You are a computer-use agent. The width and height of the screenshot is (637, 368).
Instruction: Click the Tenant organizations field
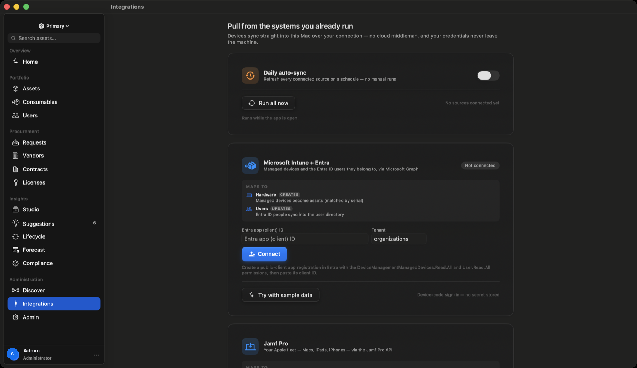[x=399, y=239]
